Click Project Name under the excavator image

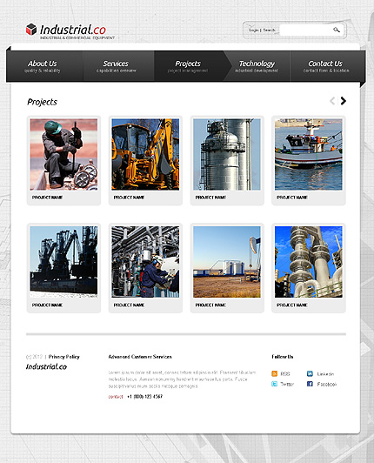coord(129,198)
